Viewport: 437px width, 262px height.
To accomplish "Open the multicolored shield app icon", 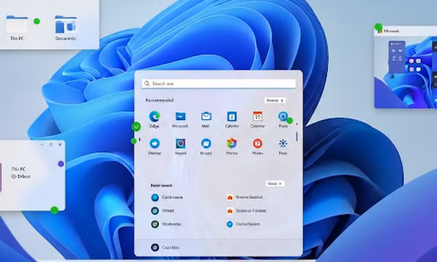I will click(x=232, y=143).
